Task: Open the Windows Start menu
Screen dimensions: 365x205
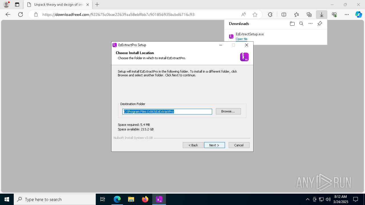Action: (x=7, y=199)
